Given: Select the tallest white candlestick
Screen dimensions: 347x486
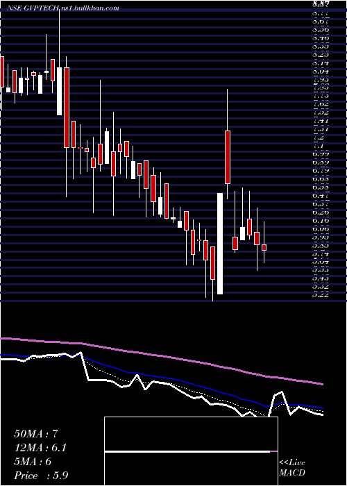Looking at the screenshot, I should pyautogui.click(x=220, y=244).
